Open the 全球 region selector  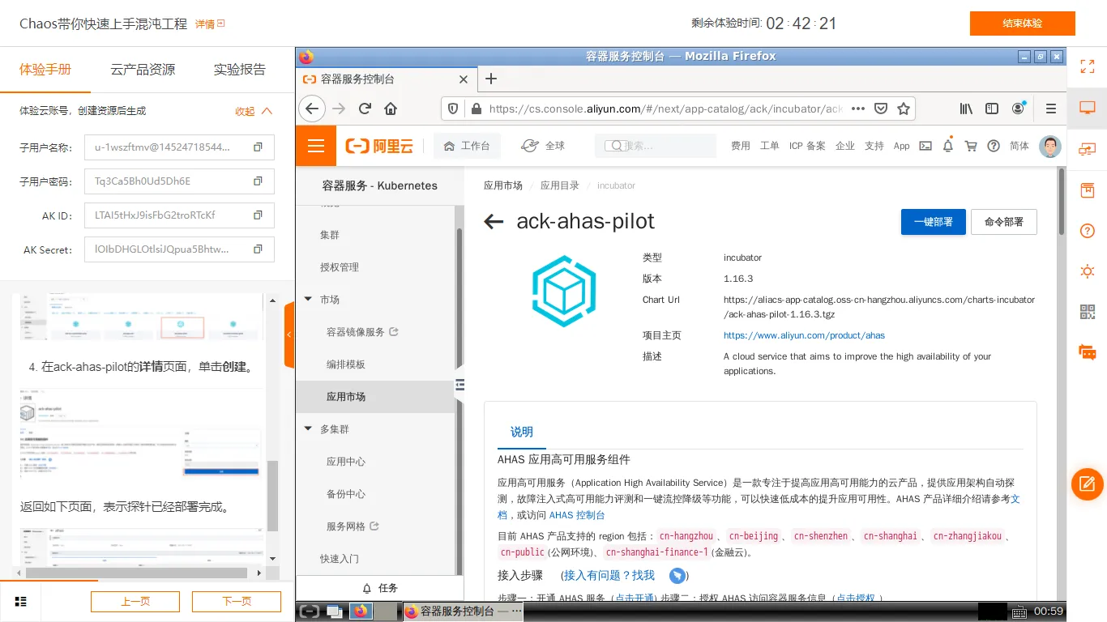[x=543, y=146]
